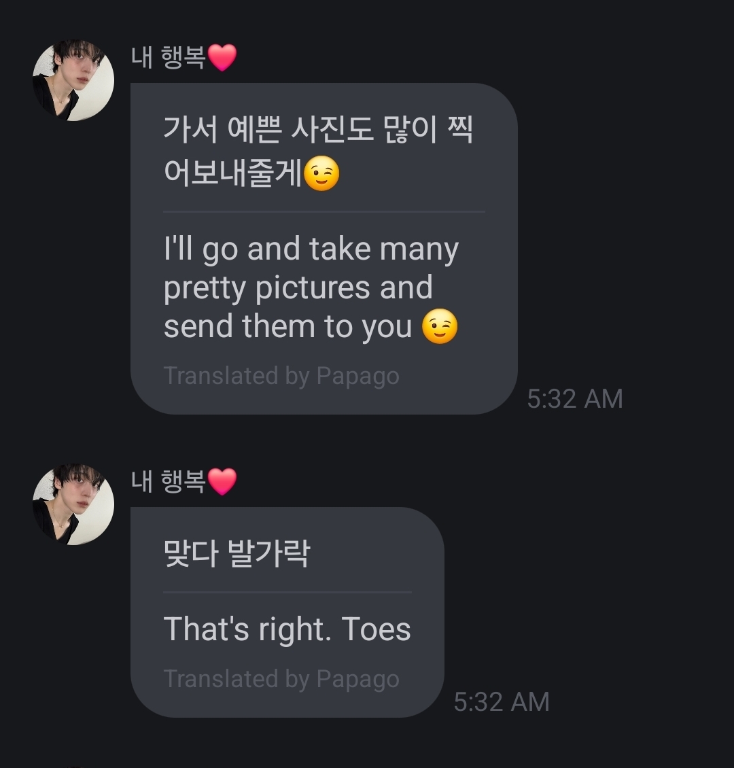Tap the second message's profile avatar
This screenshot has width=734, height=768.
pyautogui.click(x=73, y=504)
